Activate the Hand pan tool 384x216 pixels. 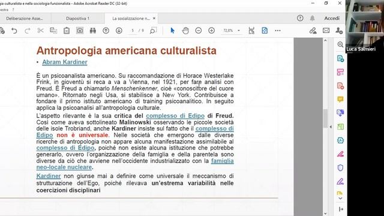185,31
